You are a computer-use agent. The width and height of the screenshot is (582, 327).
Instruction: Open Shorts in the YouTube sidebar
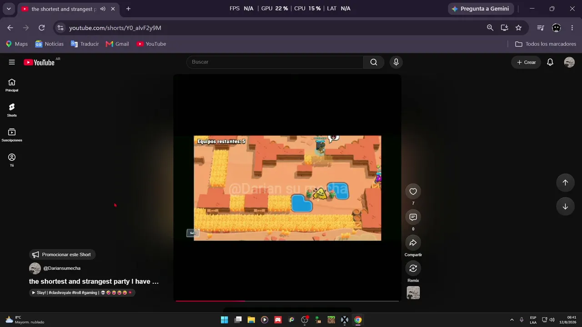point(12,110)
